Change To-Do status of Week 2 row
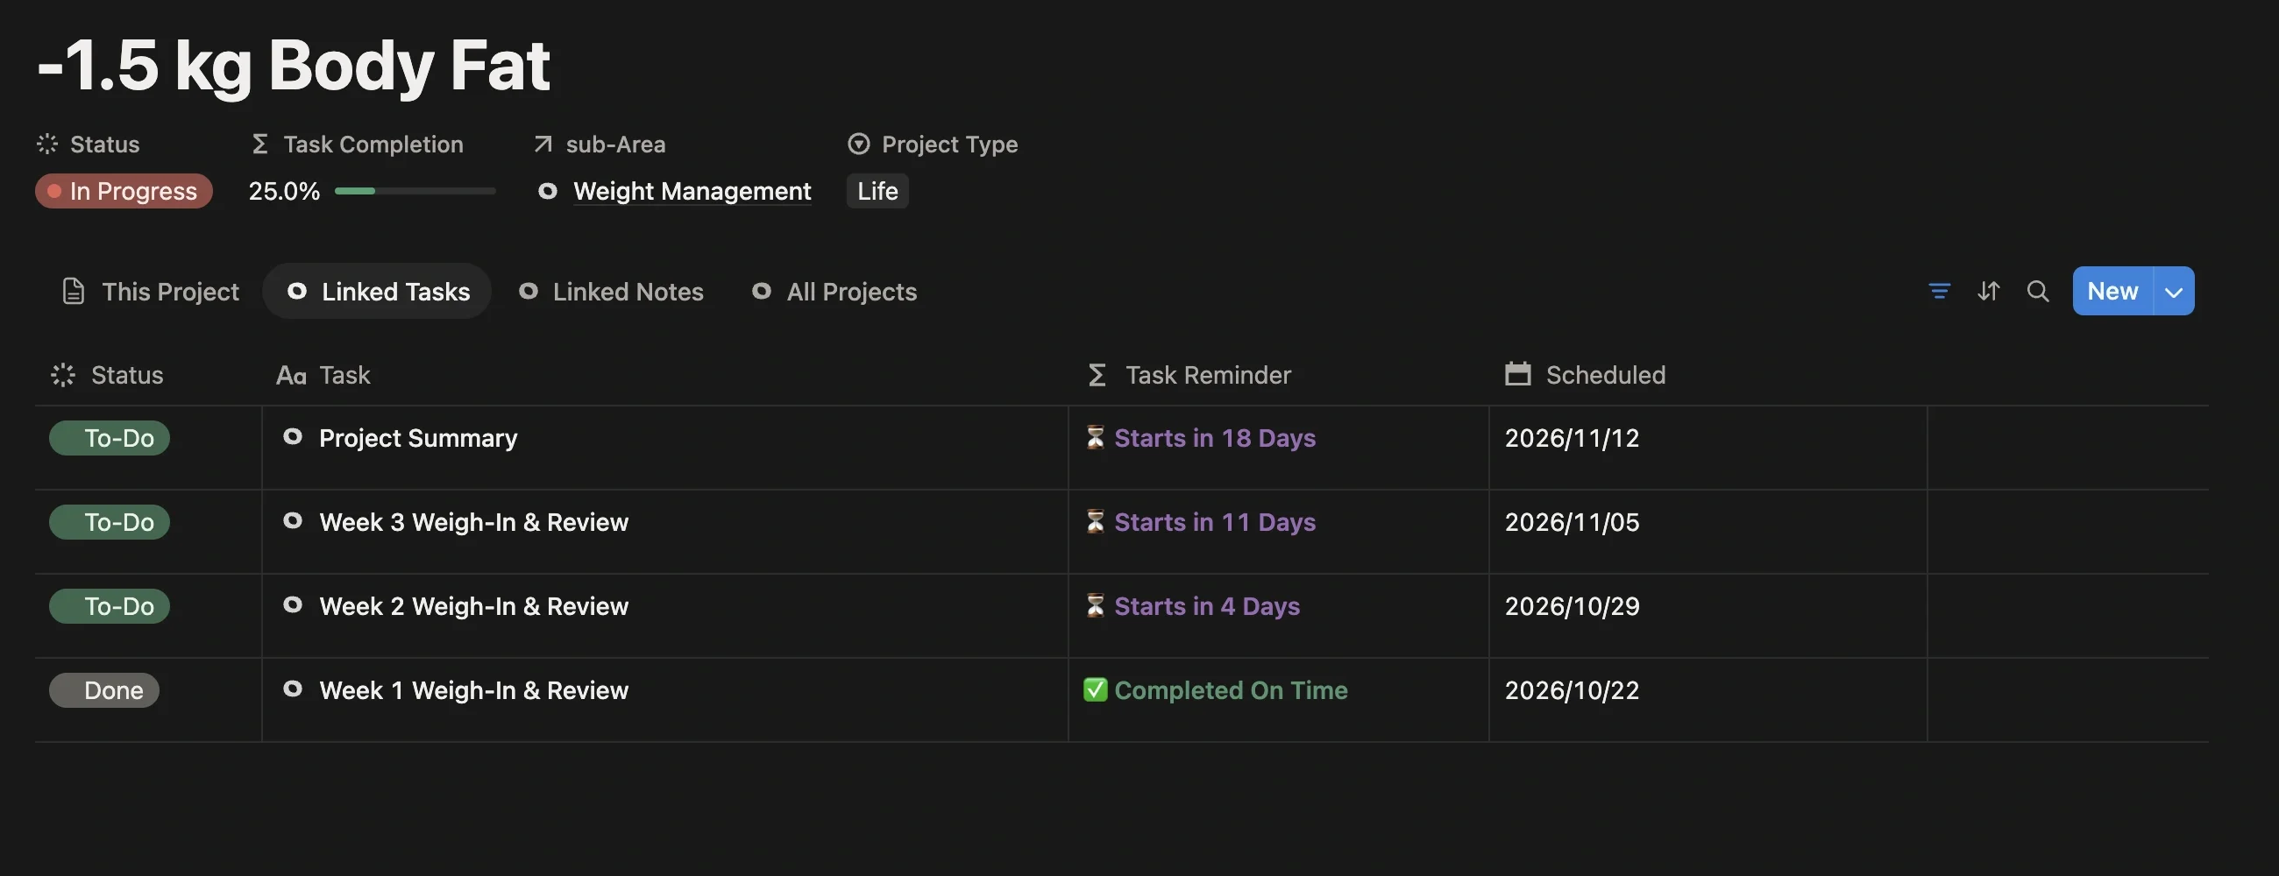 [x=110, y=606]
